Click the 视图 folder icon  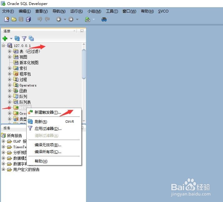16,57
